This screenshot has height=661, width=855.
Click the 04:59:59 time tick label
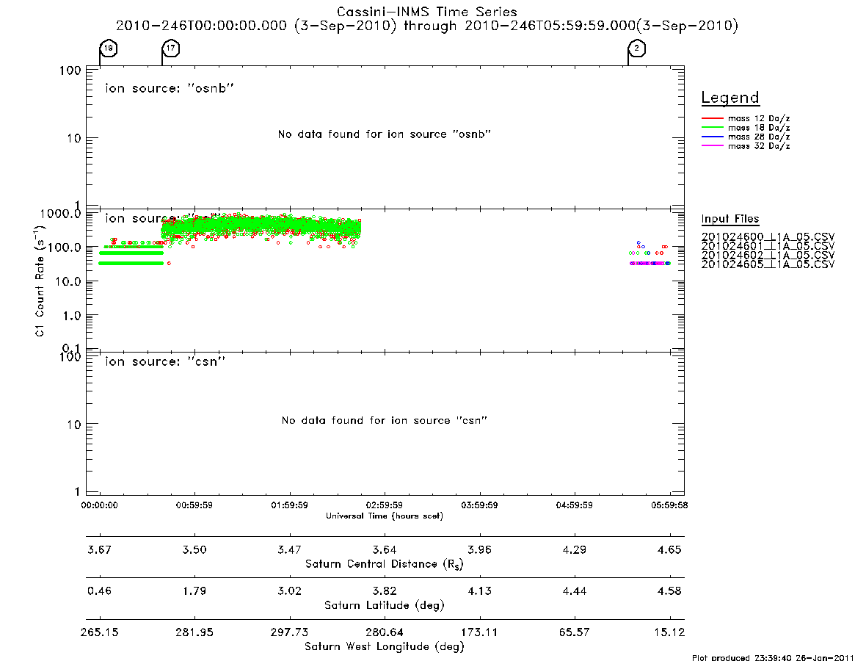click(x=574, y=505)
